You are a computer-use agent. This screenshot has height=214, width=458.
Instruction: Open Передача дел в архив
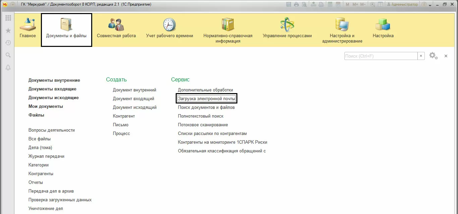51,191
